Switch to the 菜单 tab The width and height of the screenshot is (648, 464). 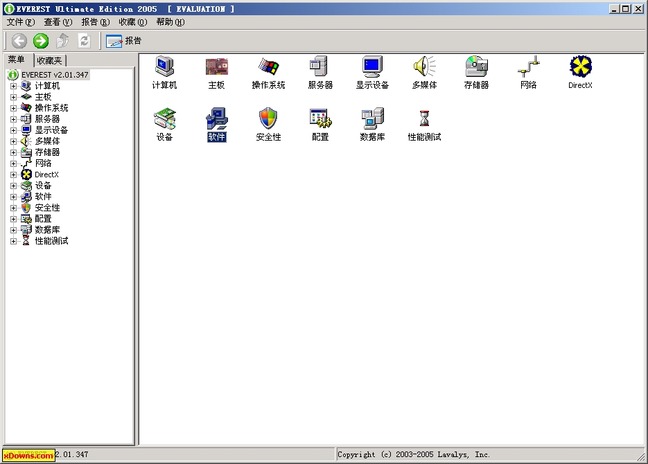click(x=17, y=60)
